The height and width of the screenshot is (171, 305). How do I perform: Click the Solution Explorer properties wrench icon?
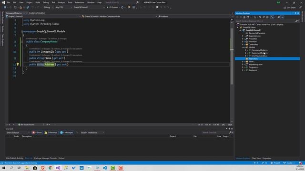click(278, 17)
